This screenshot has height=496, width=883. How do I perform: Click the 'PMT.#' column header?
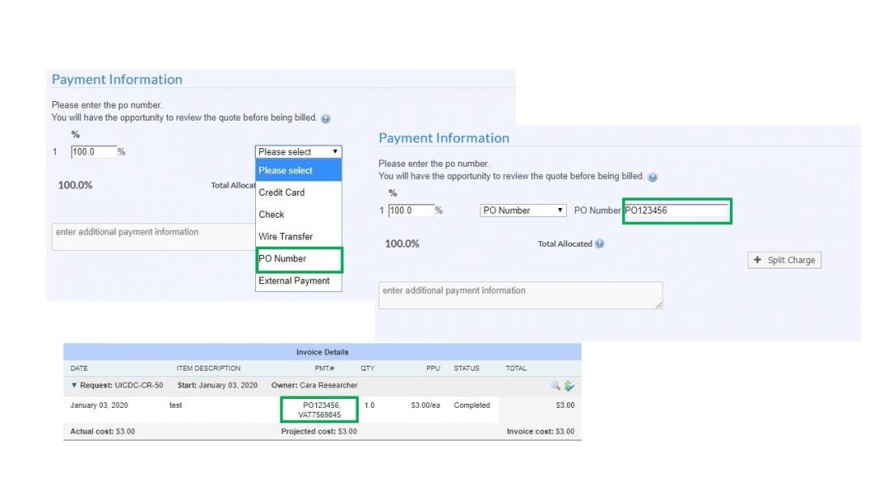pyautogui.click(x=324, y=368)
